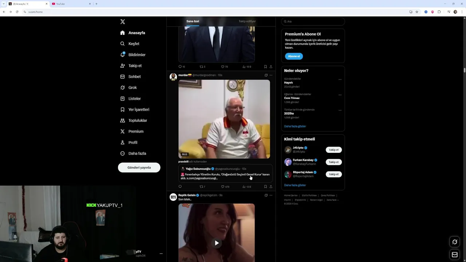Click Daha fazla göster under suggestions
466x262 pixels.
pos(295,185)
